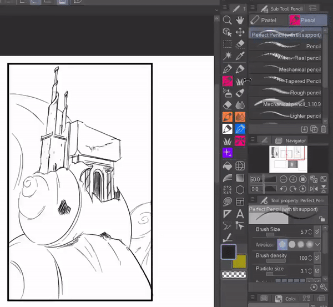Delete sub tool with trash icon
Image resolution: width=333 pixels, height=307 pixels.
(x=323, y=129)
